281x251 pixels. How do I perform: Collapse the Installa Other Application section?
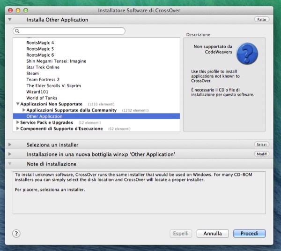click(10, 19)
